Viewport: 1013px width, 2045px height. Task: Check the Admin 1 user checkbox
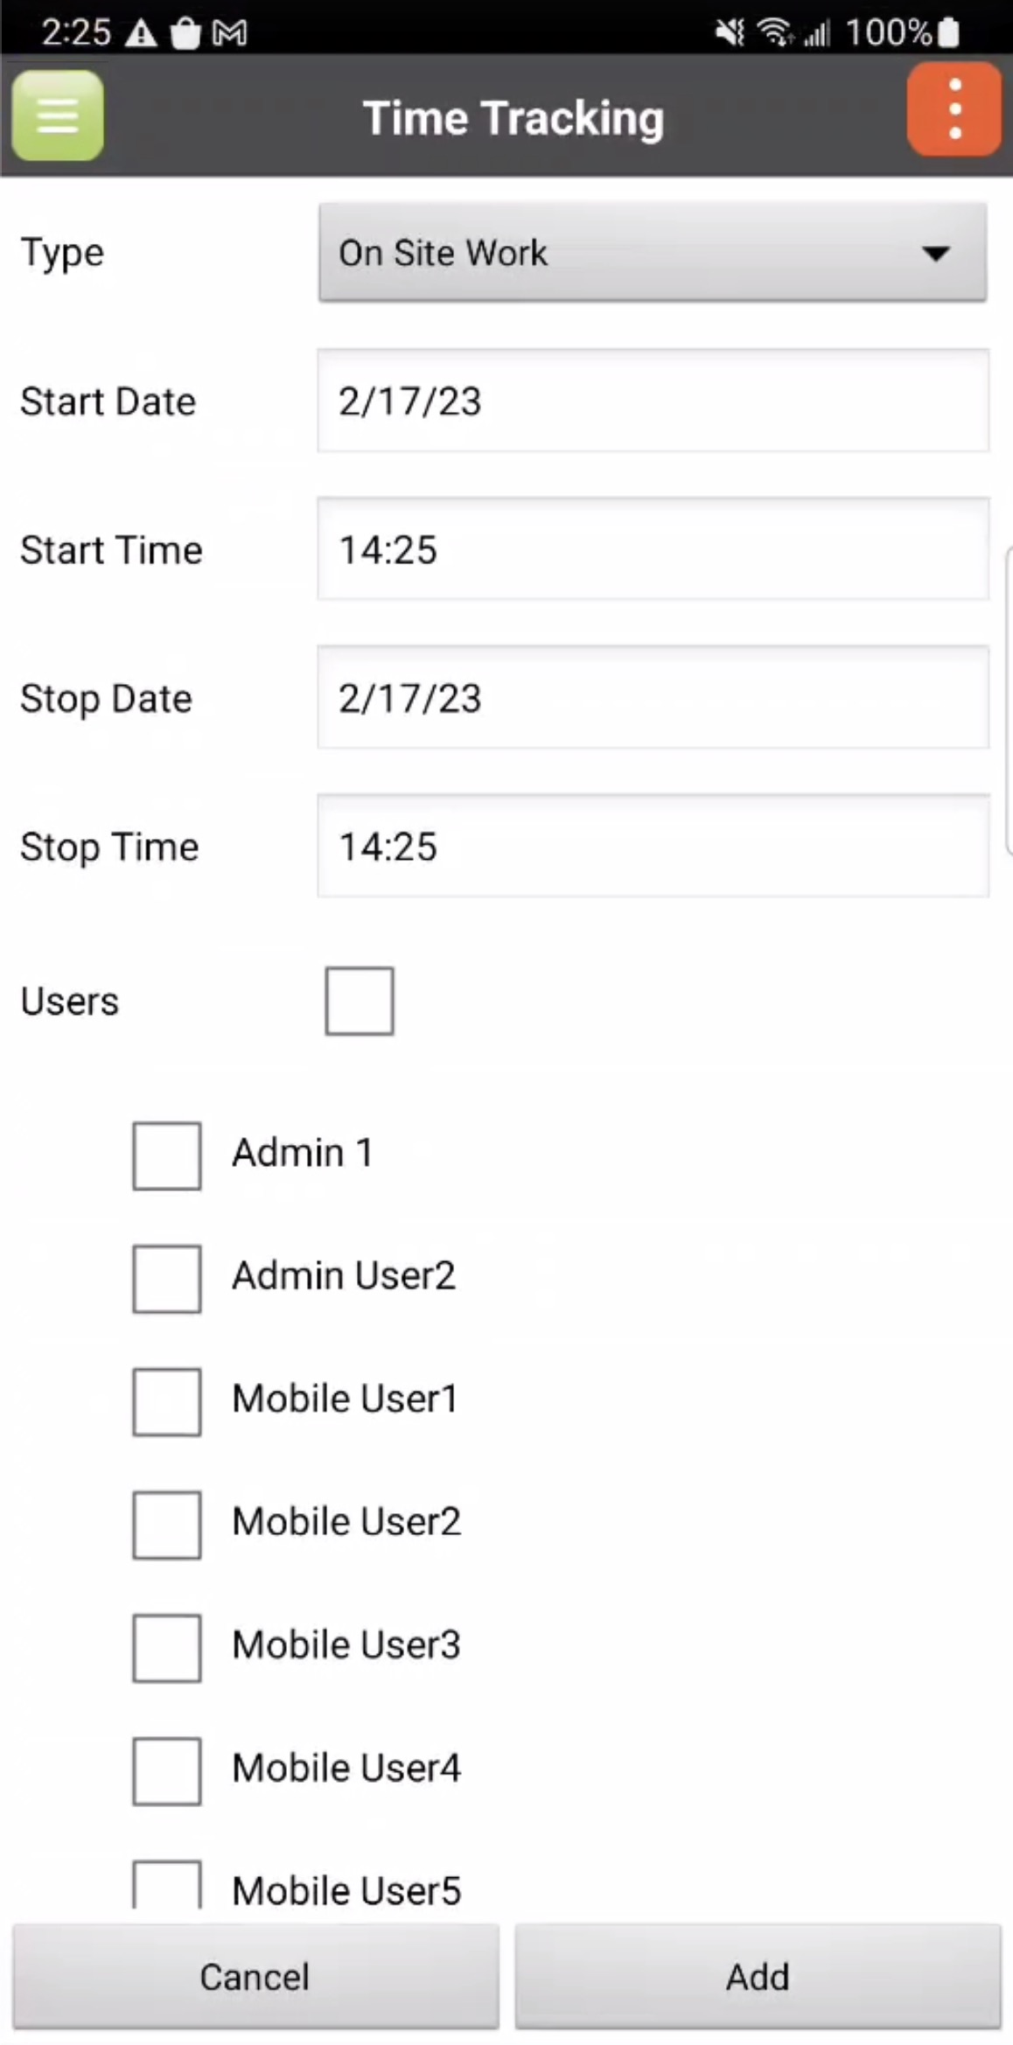167,1155
